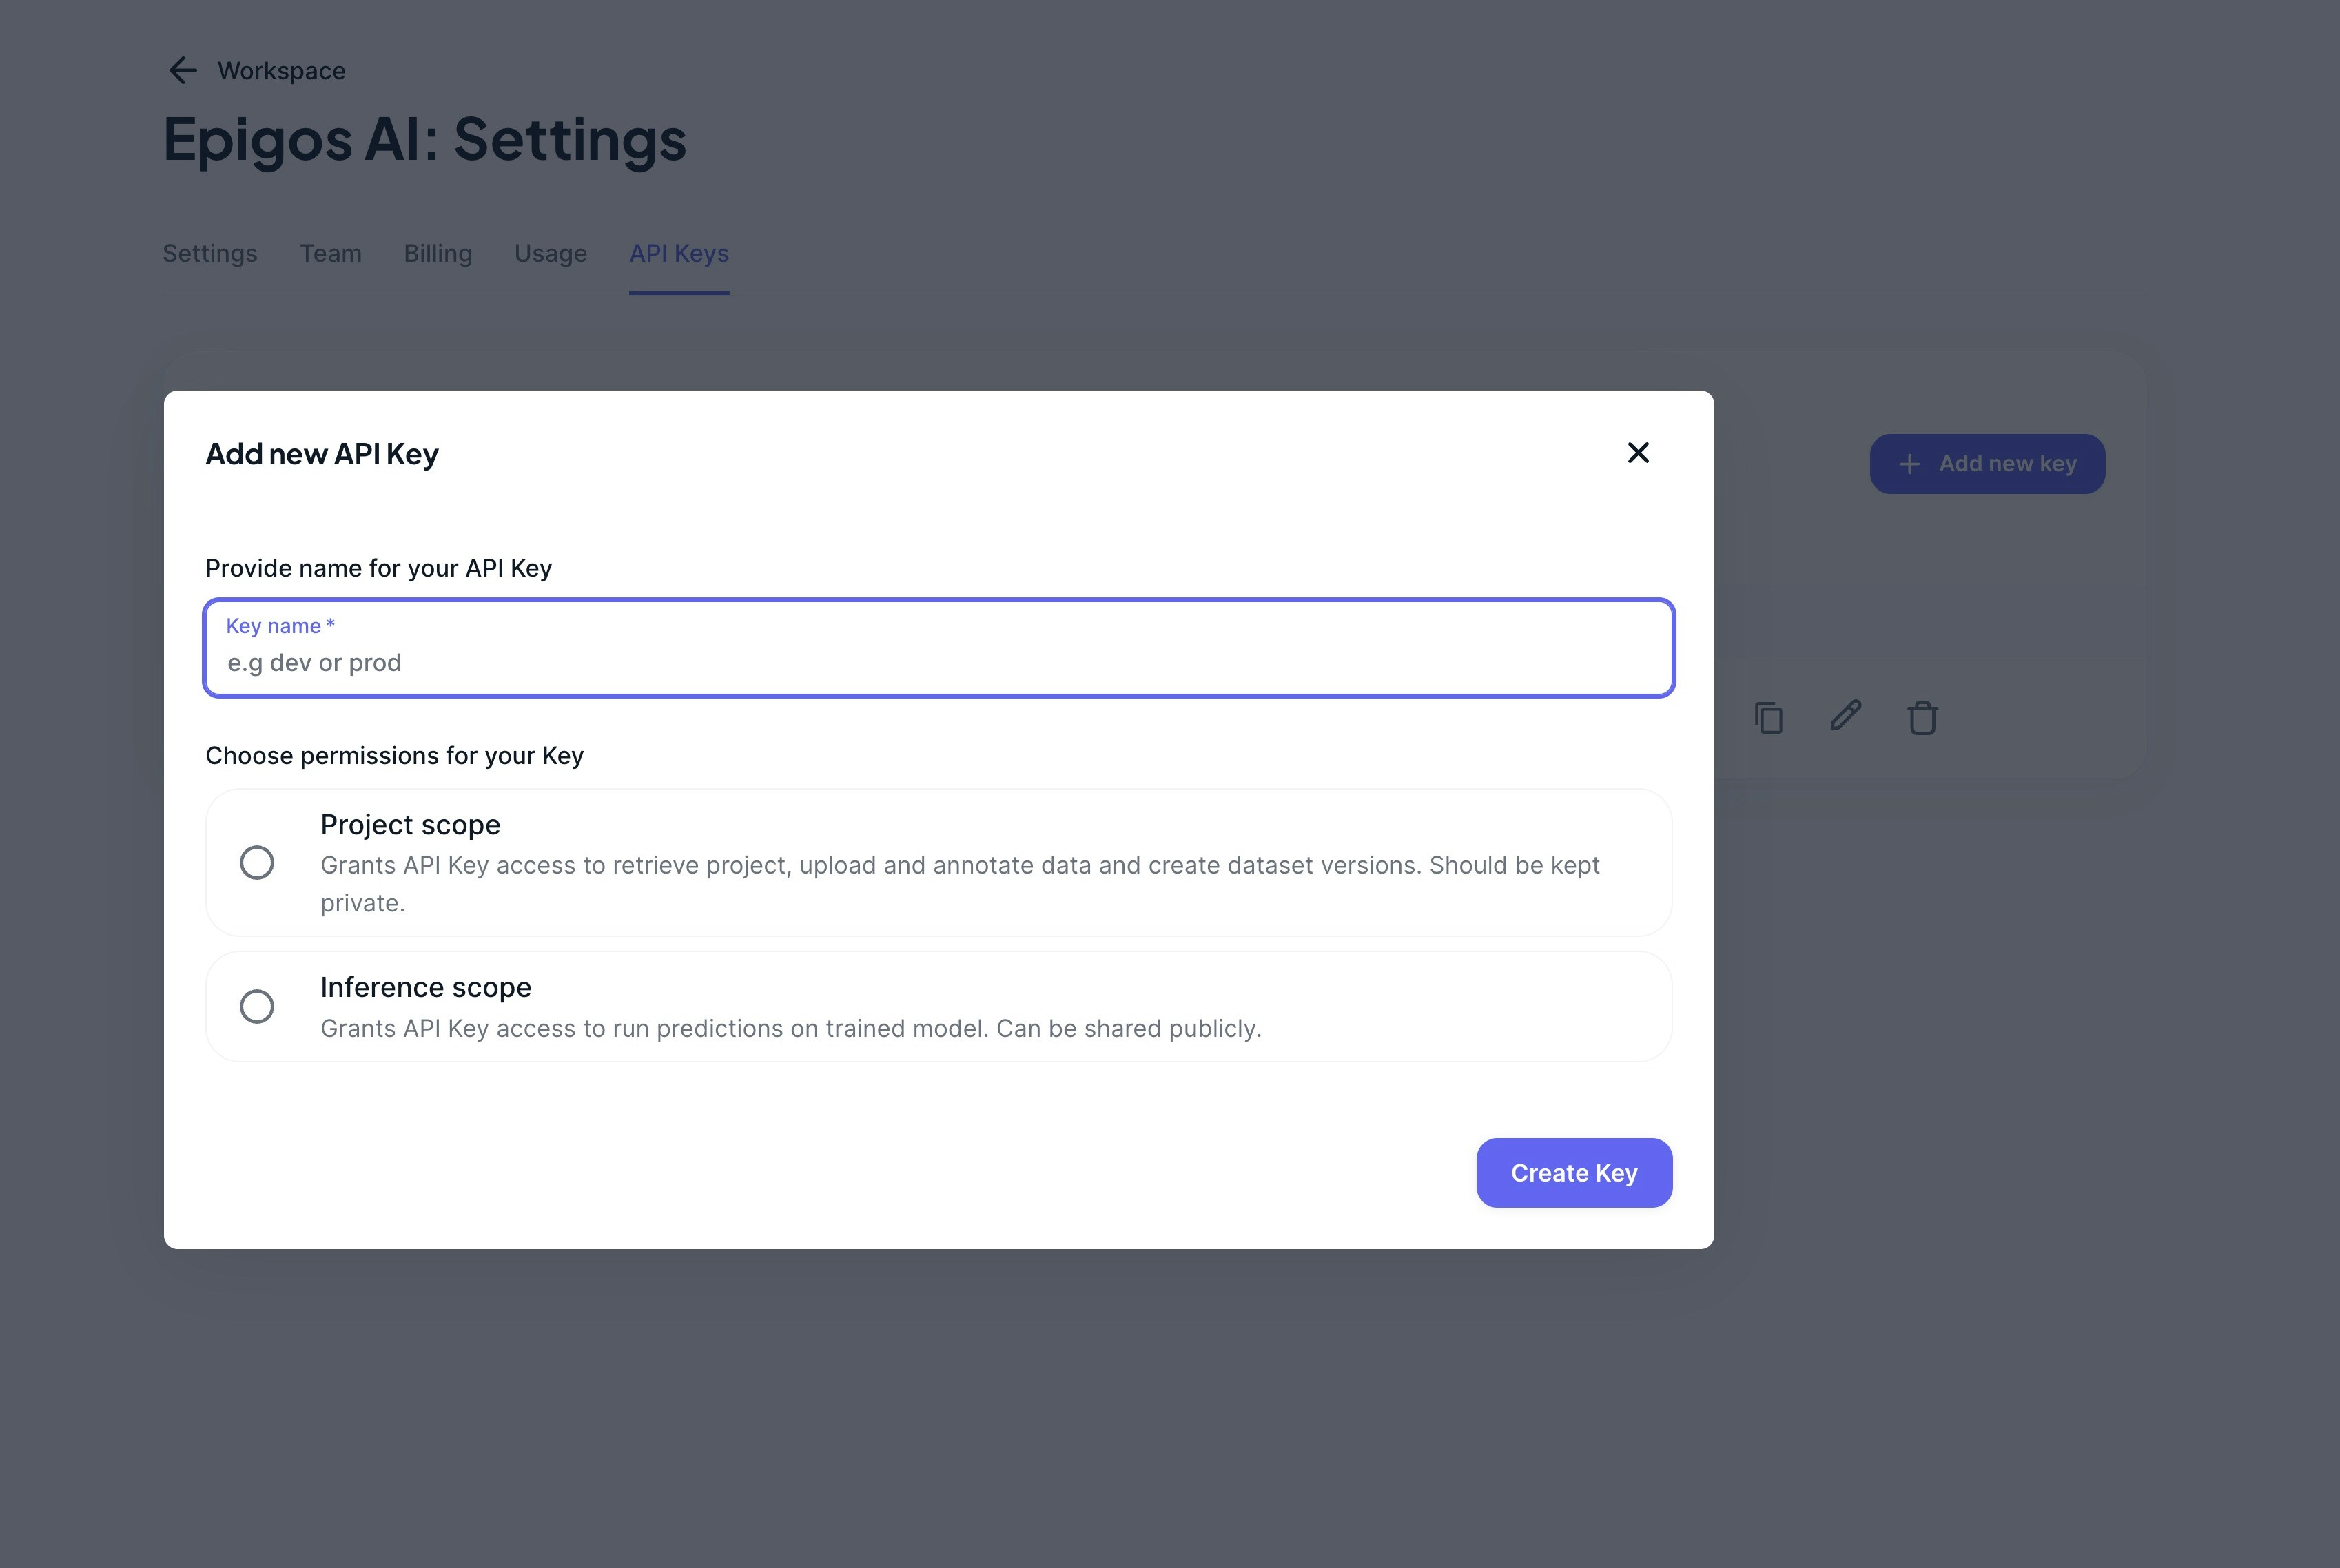Click the Create Key button
Screen dimensions: 2340x1568
(x=1574, y=1172)
